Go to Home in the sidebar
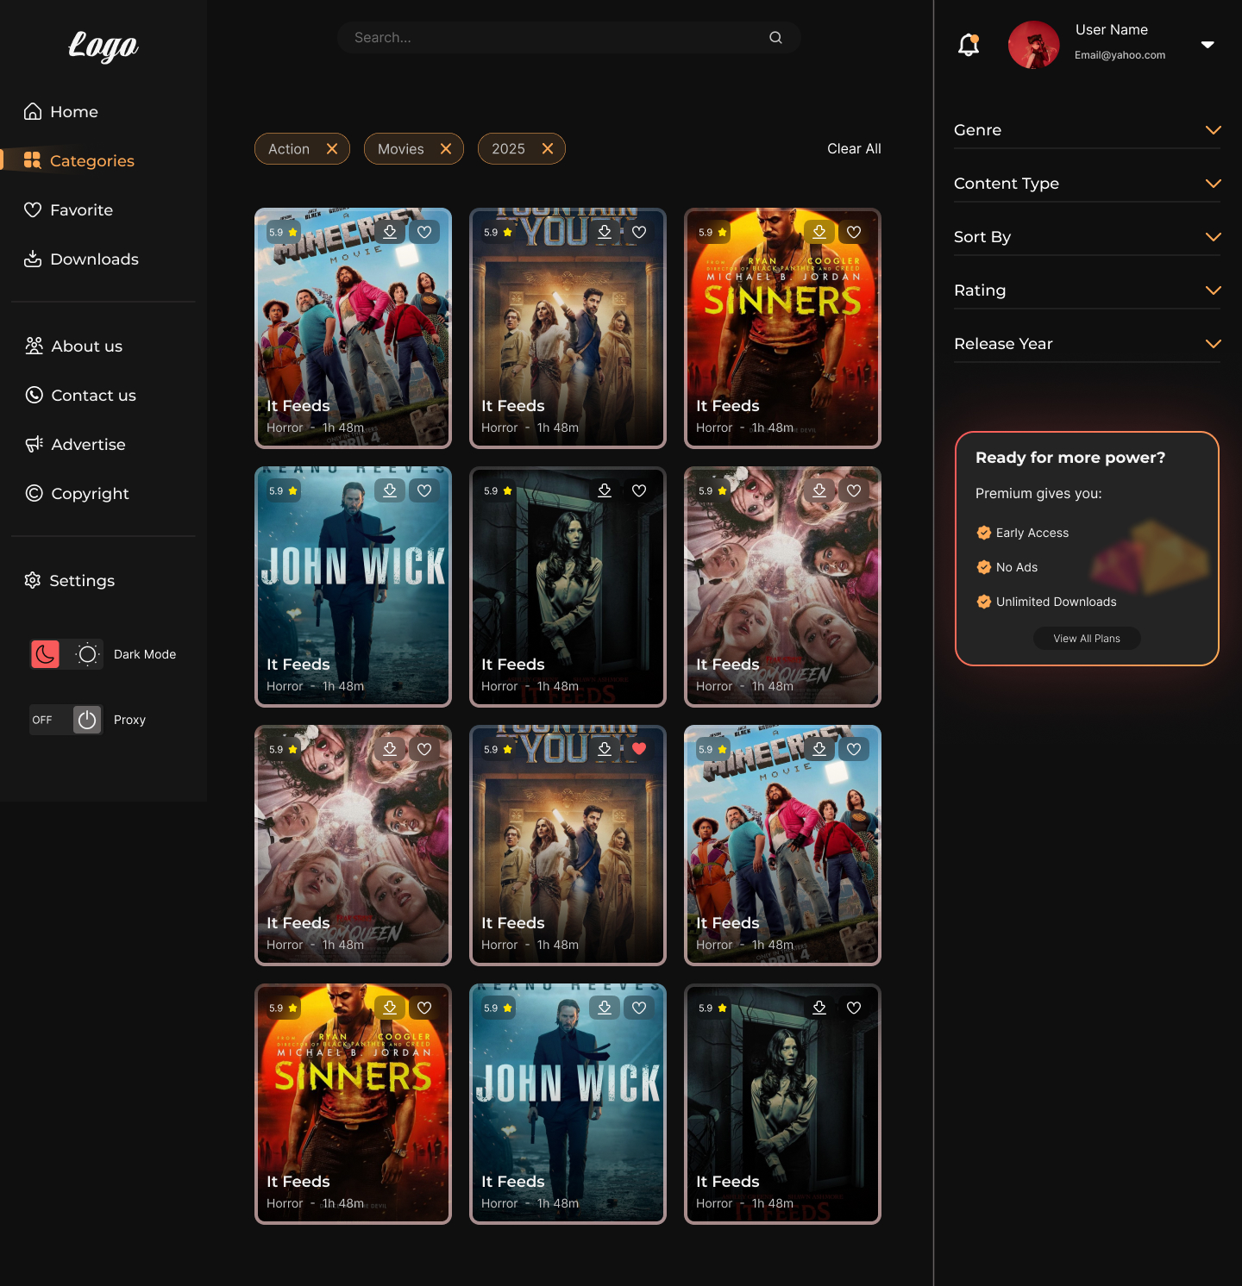This screenshot has width=1242, height=1286. coord(61,112)
